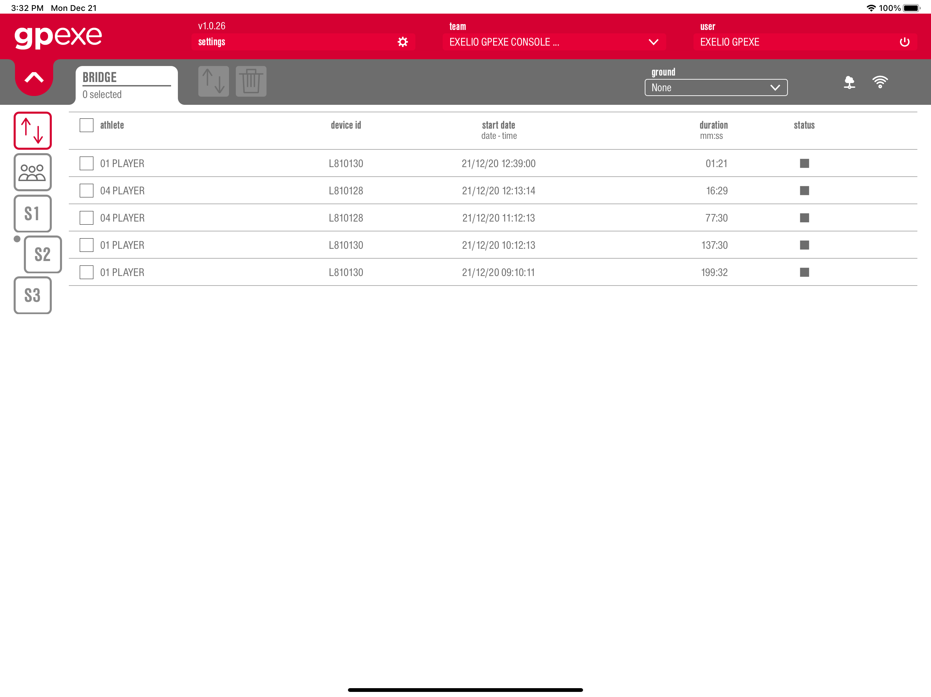
Task: Switch to the S2 sidebar tab
Action: 43,254
